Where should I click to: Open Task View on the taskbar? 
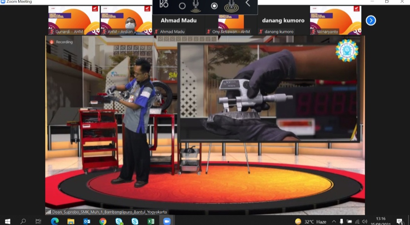pyautogui.click(x=38, y=221)
